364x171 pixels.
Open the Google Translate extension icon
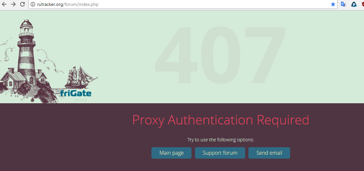tap(343, 4)
